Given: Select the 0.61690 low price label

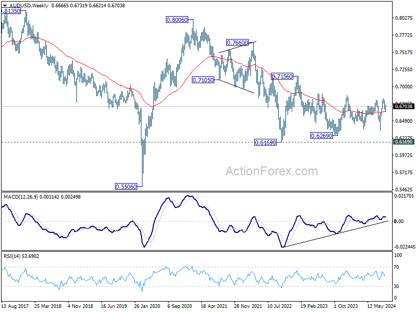Looking at the screenshot, I should click(265, 142).
